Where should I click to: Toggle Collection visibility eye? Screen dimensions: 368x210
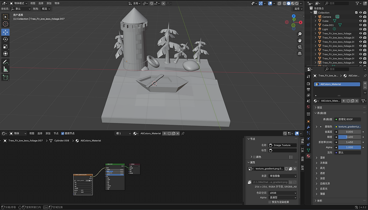(x=360, y=13)
